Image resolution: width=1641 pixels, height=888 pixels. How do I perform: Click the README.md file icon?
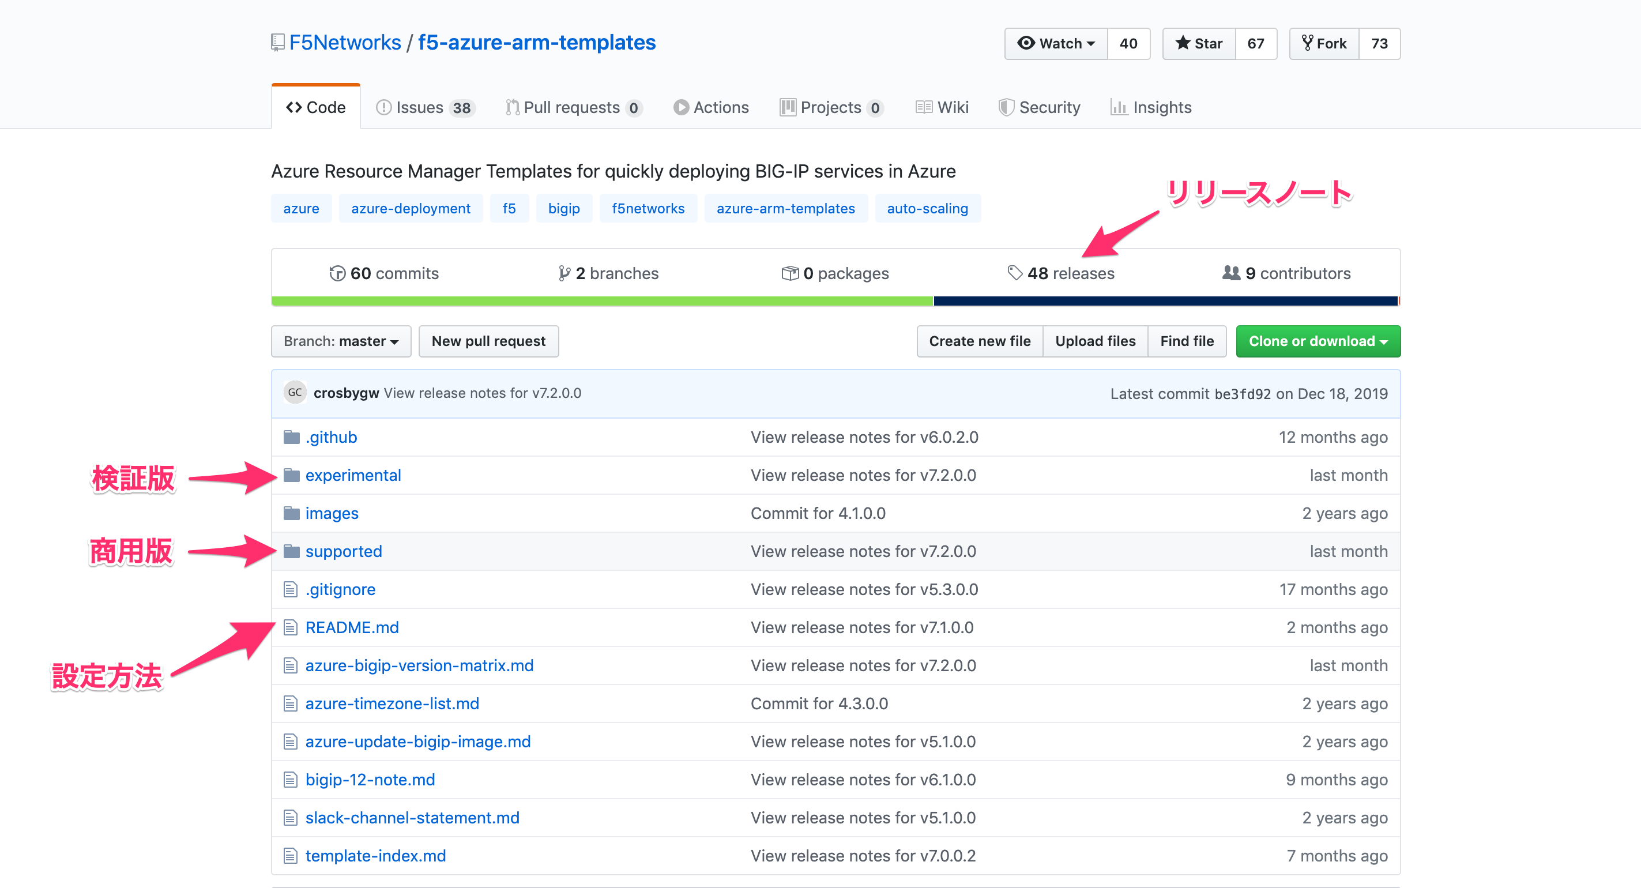pos(291,627)
